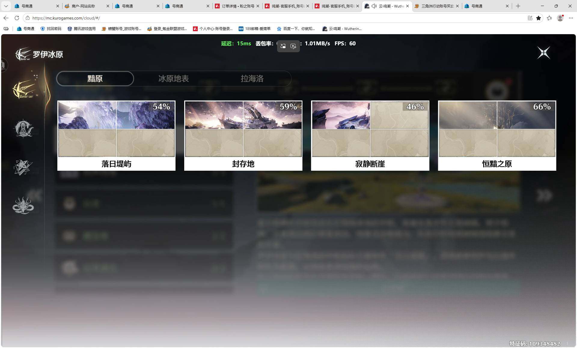Screen dimensions: 577x348
Task: Reload the cloud game page
Action: (17, 18)
